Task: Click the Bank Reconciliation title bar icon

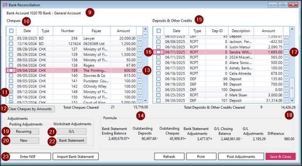Action: [x=5, y=5]
